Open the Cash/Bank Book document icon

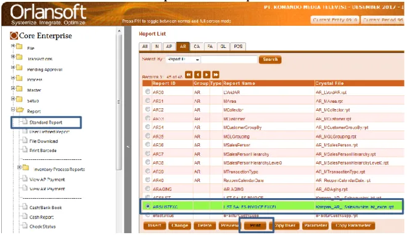pyautogui.click(x=25, y=207)
